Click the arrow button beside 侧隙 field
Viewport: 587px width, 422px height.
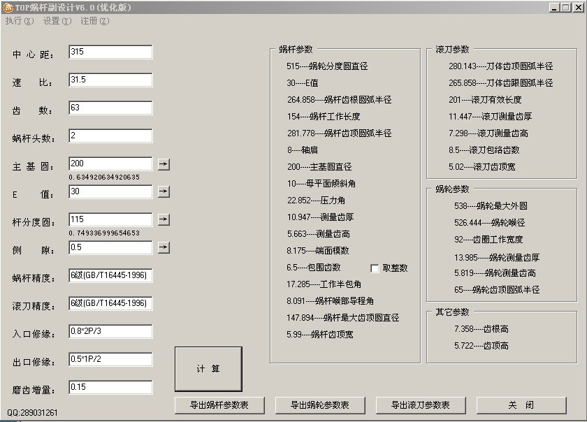[x=163, y=247]
